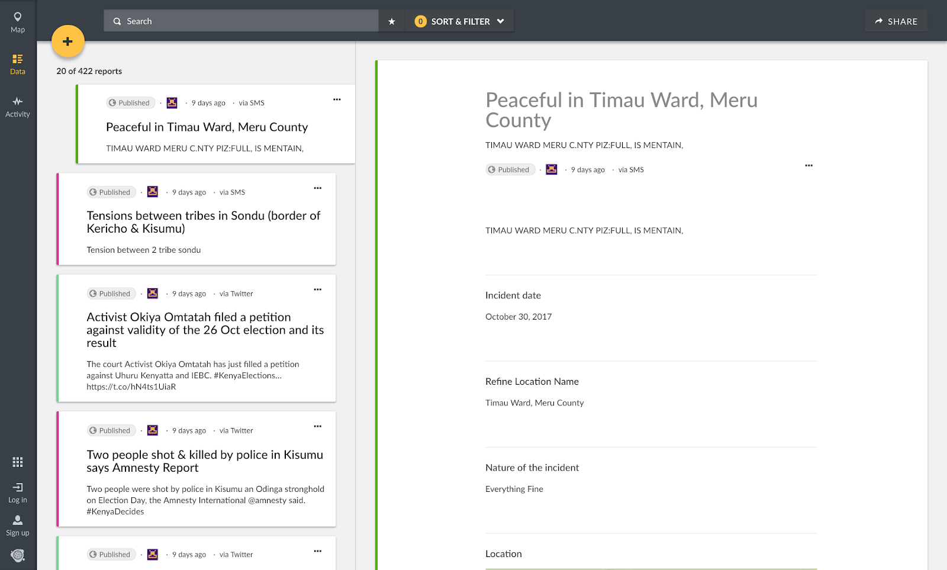This screenshot has height=570, width=947.
Task: Open the Activist Okiya Omtatah petition report
Action: point(205,330)
